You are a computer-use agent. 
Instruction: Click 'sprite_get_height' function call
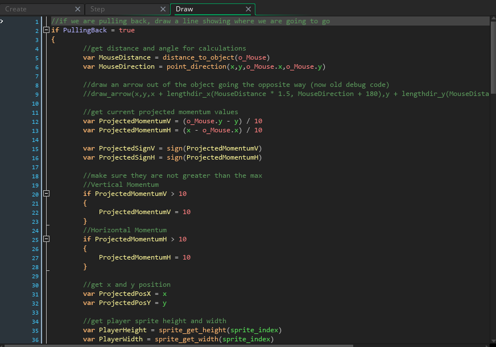pos(192,331)
